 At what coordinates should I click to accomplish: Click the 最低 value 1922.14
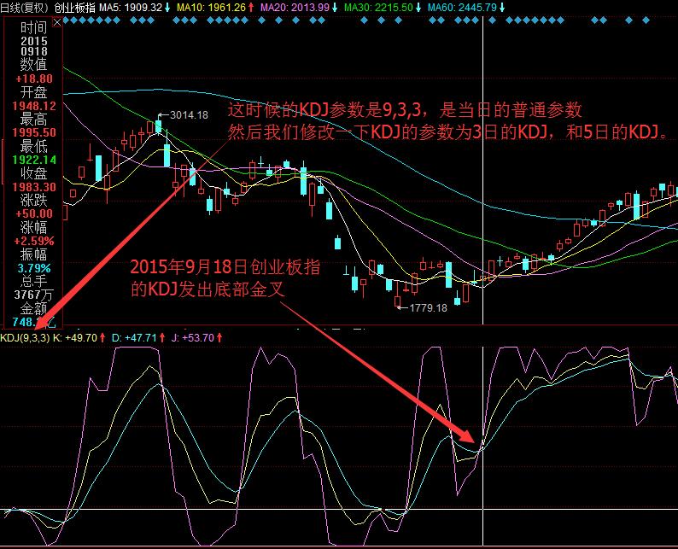[34, 160]
